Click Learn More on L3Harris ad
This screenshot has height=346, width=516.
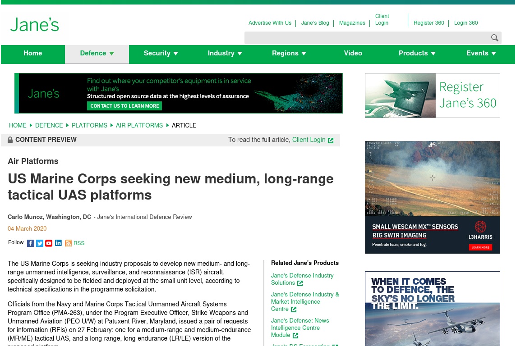pyautogui.click(x=480, y=247)
